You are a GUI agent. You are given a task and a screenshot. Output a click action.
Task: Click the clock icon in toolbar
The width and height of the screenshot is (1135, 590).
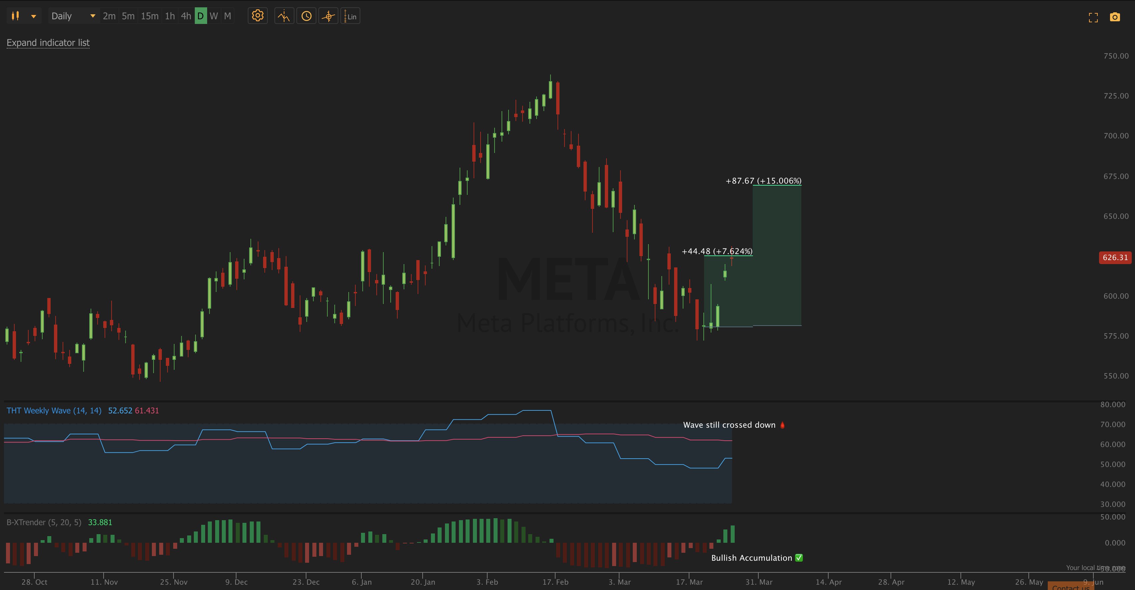(x=306, y=16)
